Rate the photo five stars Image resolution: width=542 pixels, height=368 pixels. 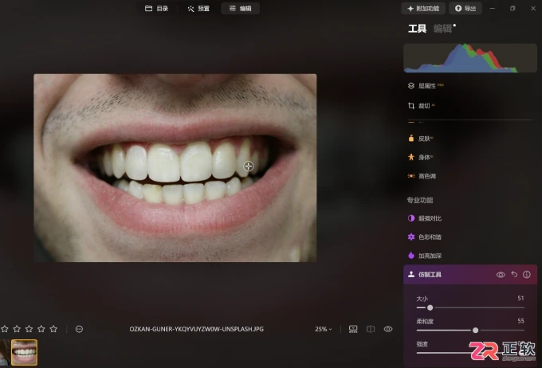tap(53, 329)
